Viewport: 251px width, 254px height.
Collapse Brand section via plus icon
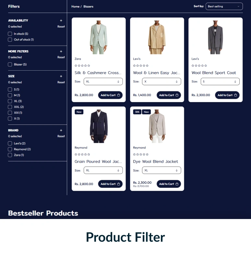point(61,130)
